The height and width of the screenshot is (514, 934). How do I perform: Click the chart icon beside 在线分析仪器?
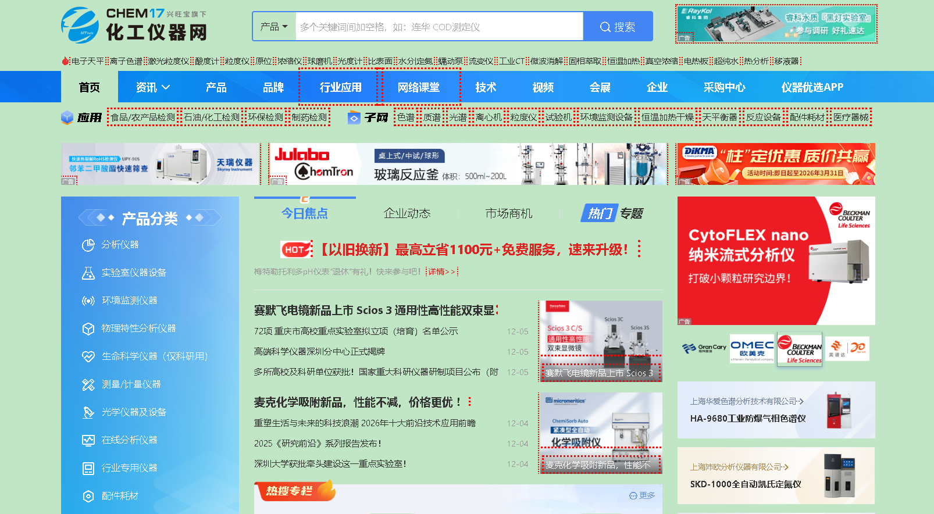(88, 441)
